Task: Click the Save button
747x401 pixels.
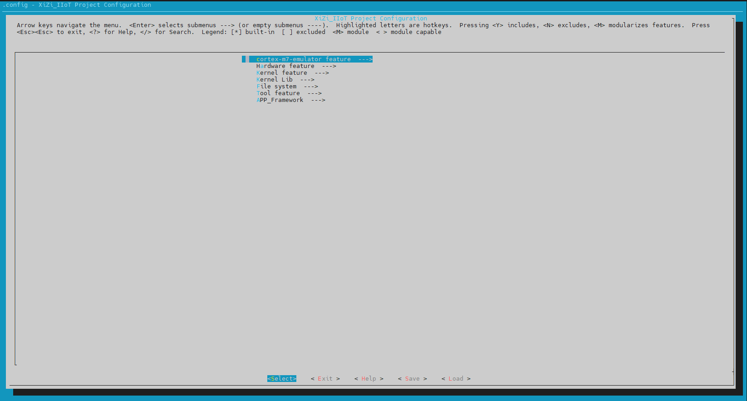Action: point(413,379)
